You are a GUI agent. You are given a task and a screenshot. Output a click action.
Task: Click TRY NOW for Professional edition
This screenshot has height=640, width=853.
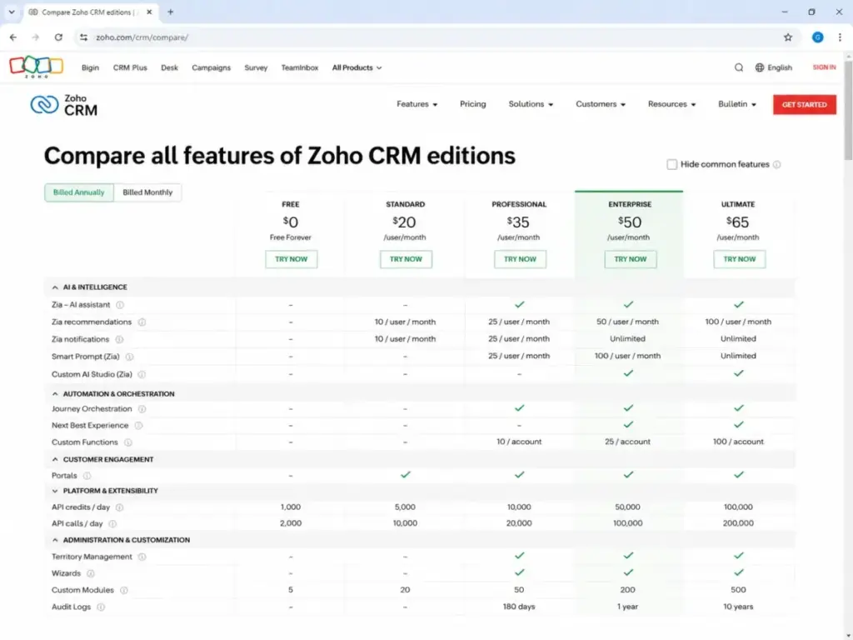coord(520,260)
